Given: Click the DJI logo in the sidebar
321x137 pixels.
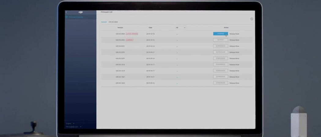Looking at the screenshot, I should click(81, 12).
